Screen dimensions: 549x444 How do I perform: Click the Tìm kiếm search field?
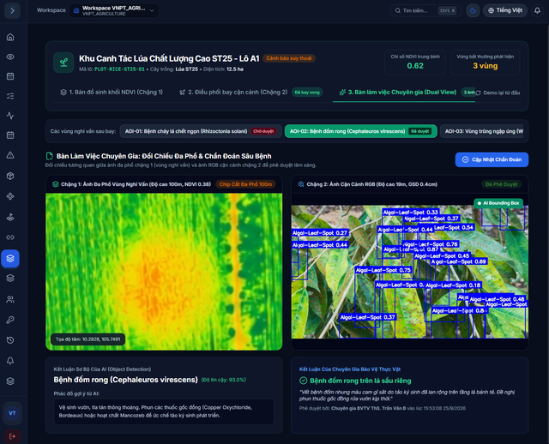click(x=425, y=10)
